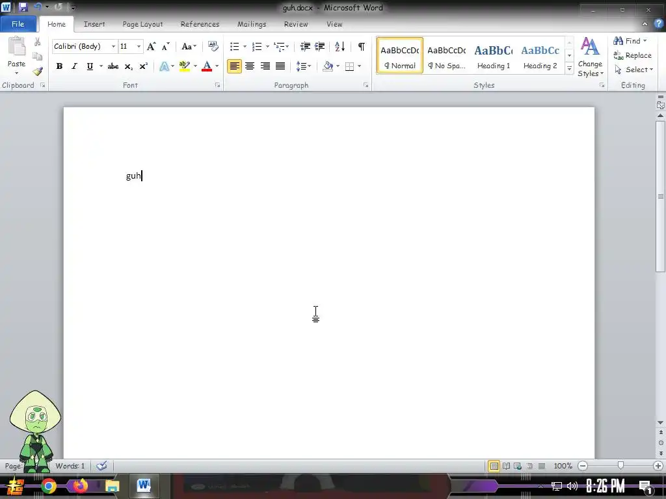Screen dimensions: 666x499
Task: Open the Paragraph dialog launcher
Action: coord(366,85)
